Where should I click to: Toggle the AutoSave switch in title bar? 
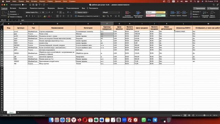click(24, 5)
